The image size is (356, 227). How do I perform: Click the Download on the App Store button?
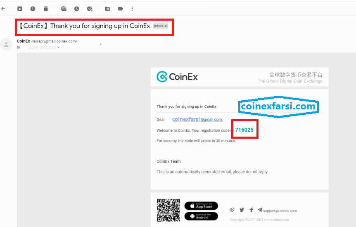(x=201, y=206)
